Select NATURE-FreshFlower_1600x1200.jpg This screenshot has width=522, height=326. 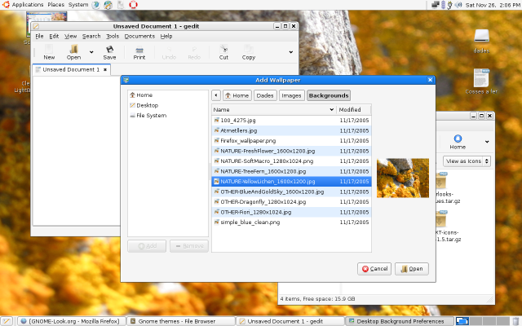(291, 151)
